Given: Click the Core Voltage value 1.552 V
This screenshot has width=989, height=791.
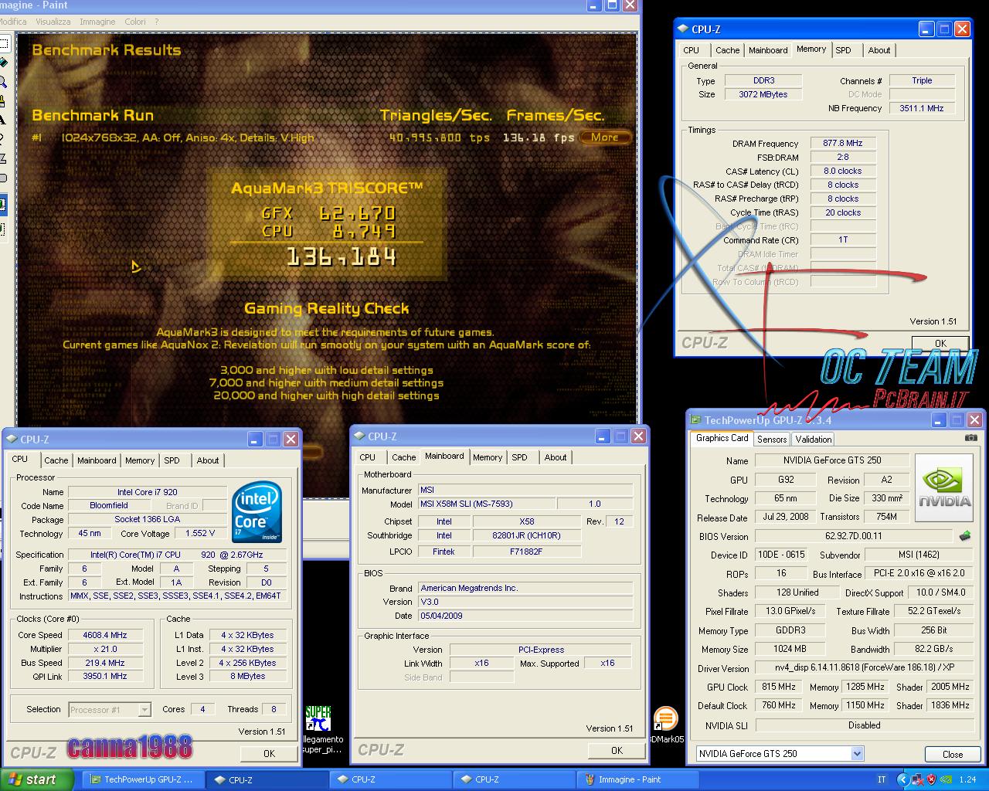Looking at the screenshot, I should (x=201, y=533).
